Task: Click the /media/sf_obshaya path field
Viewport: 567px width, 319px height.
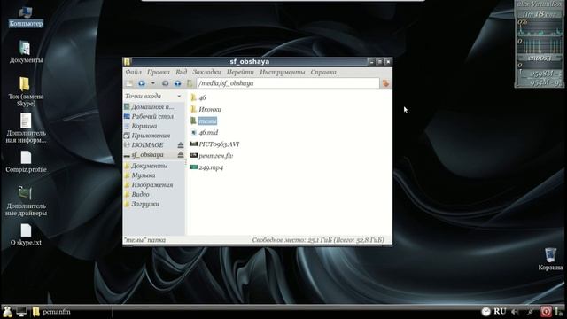Action: tap(288, 83)
